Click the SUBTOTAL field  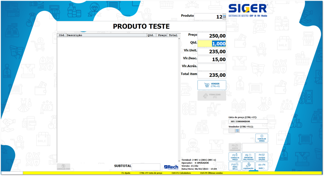(x=146, y=167)
